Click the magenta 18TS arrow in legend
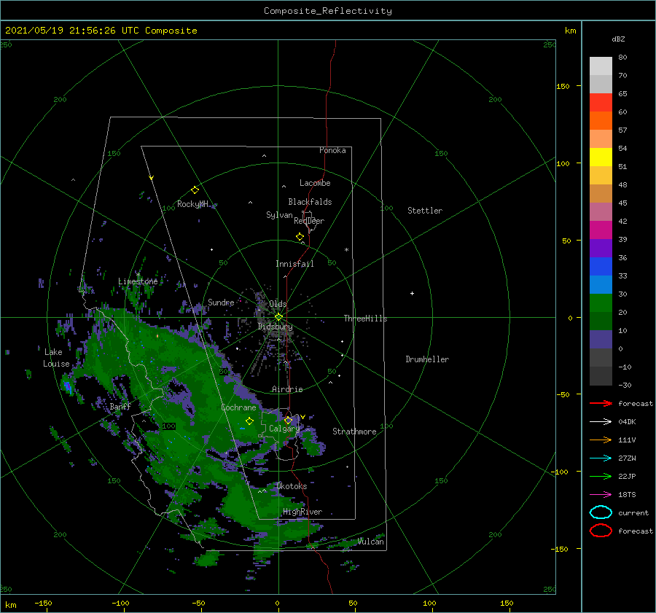Screen dimensions: 656x613 (601, 495)
